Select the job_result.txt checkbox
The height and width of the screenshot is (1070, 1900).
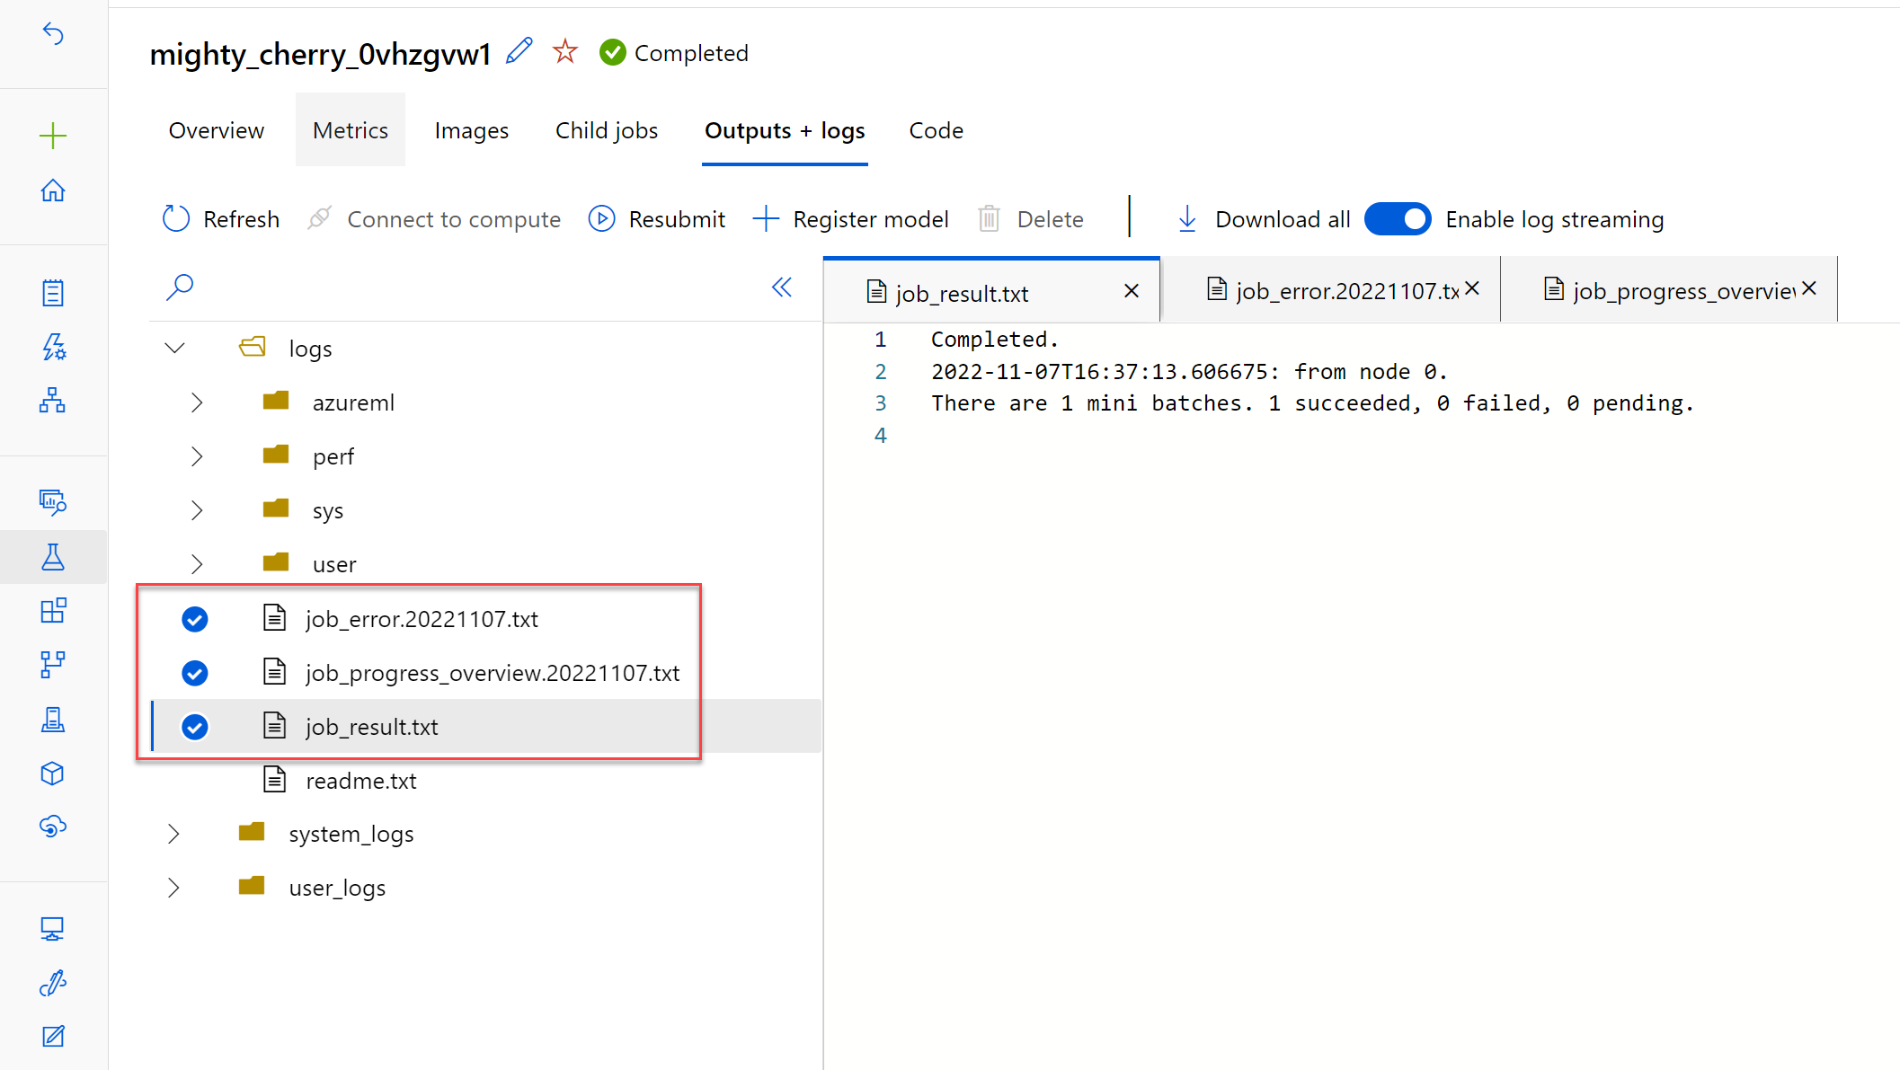[196, 727]
